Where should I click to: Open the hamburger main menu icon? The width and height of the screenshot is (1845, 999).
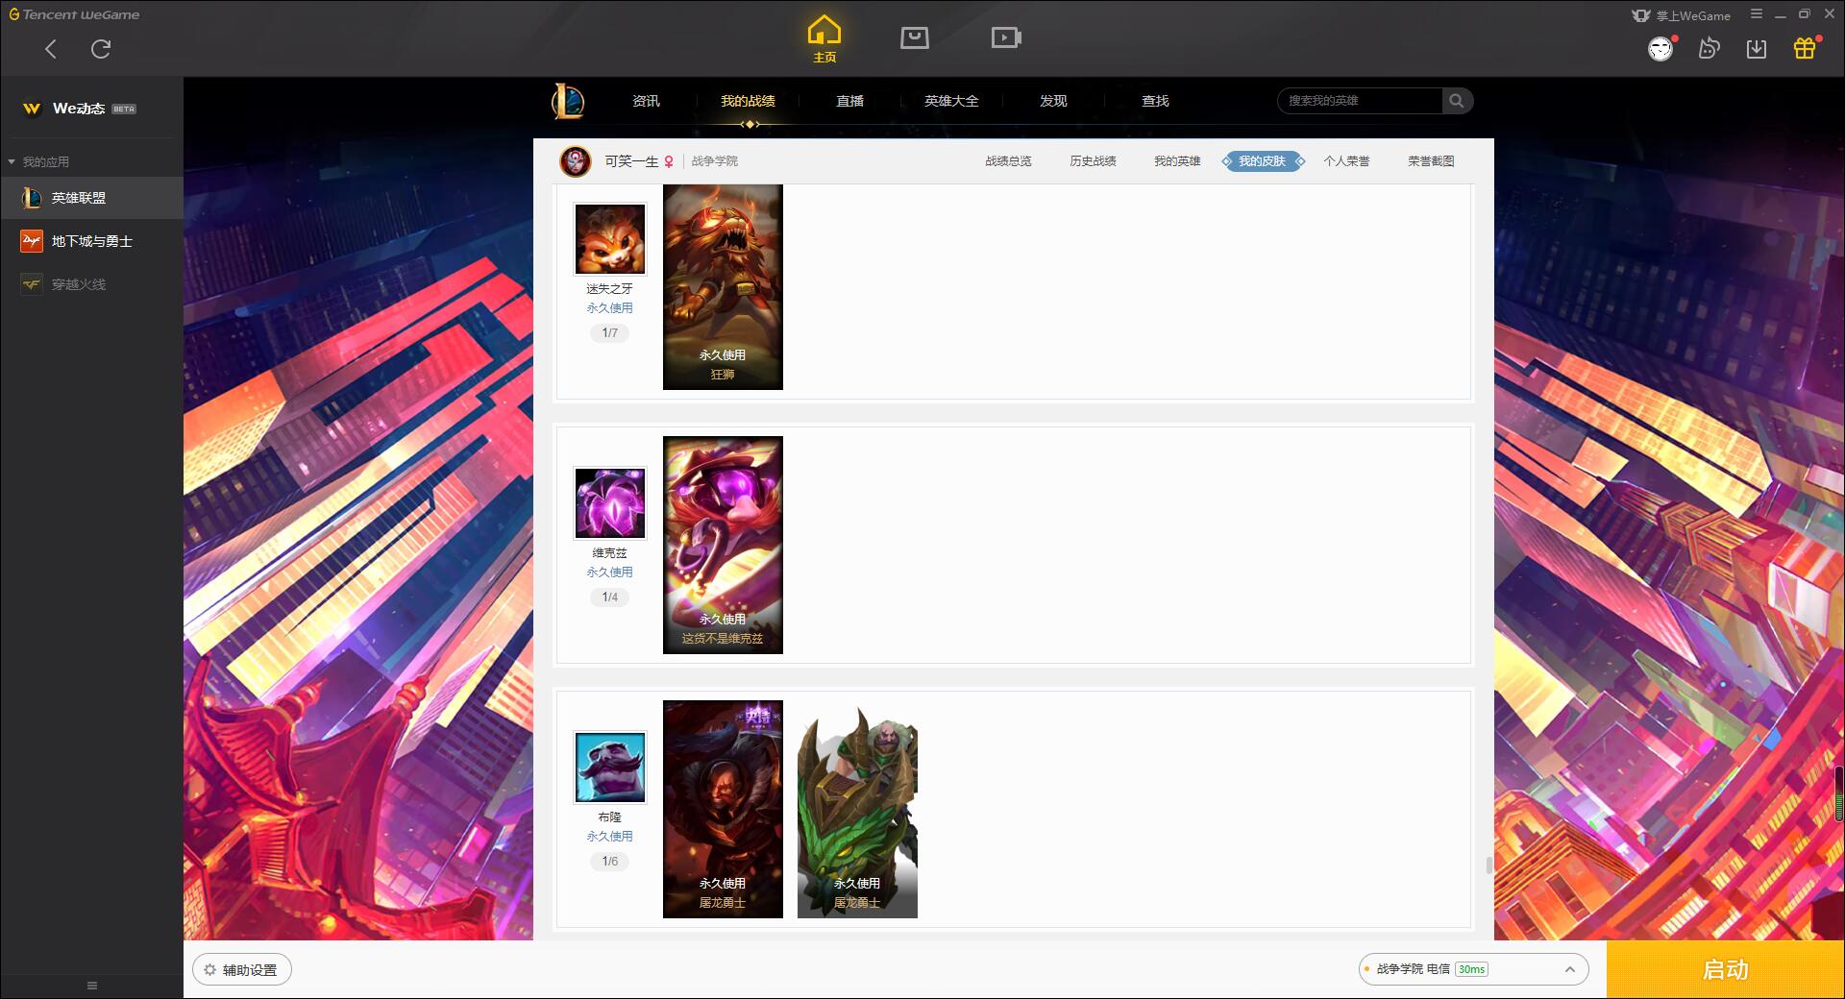point(1757,14)
